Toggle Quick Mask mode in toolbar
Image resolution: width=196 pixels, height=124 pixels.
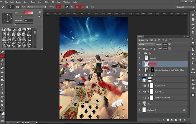coord(2,117)
